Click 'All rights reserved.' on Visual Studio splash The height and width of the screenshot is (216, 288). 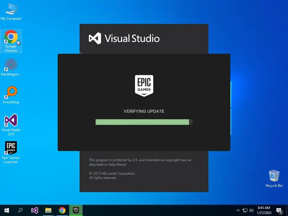(x=103, y=178)
